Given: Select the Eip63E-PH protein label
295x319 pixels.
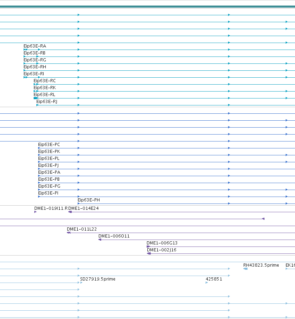Looking at the screenshot, I should 89,200.
